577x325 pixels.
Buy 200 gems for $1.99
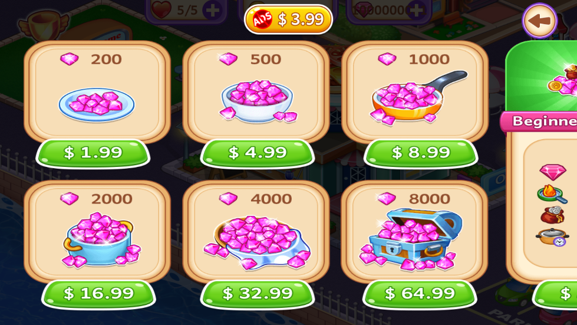[93, 153]
